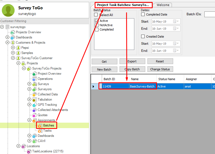The image size is (215, 154).
Task: Click the Customer Filtering header
Action: pyautogui.click(x=44, y=21)
